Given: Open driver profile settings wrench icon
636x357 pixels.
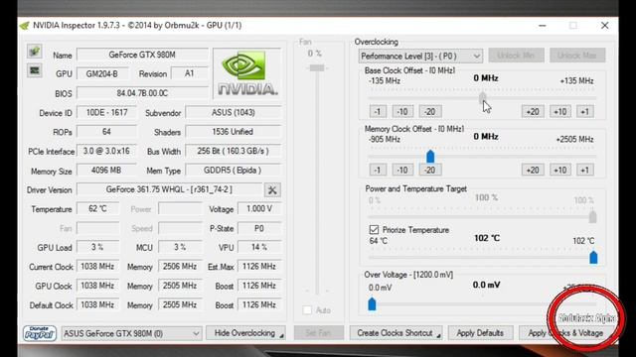Looking at the screenshot, I should [x=272, y=189].
